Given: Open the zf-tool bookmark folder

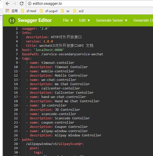Looking at the screenshot, I should 29,11.
